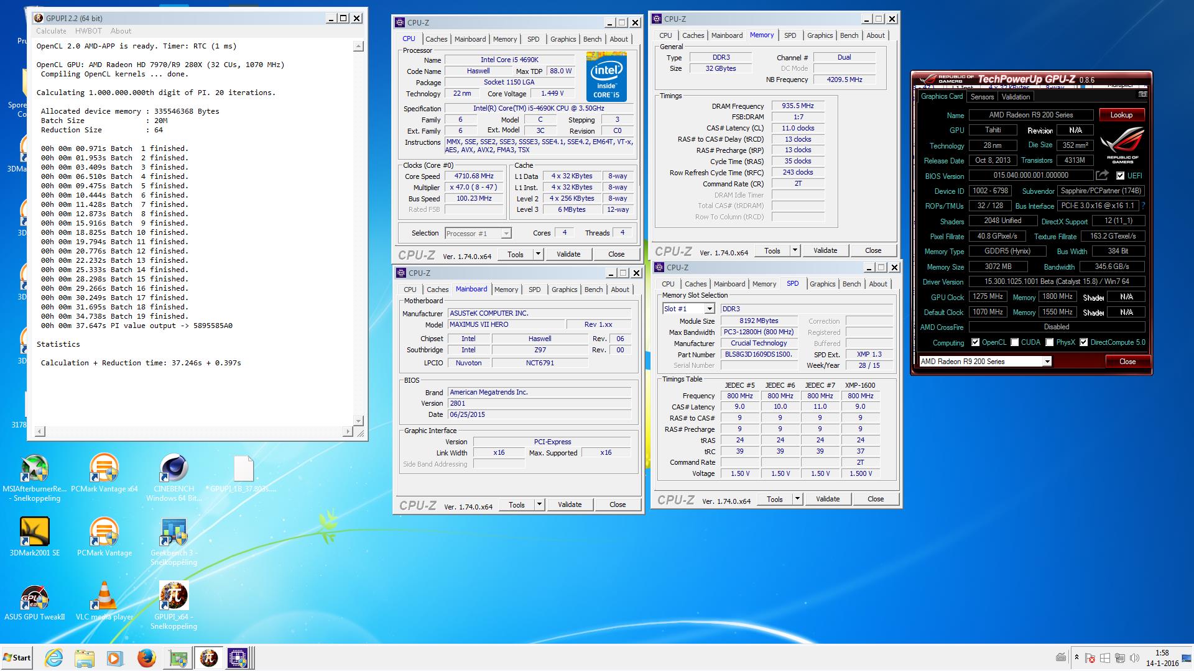Show hidden tray icons arrow
Viewport: 1194px width, 671px height.
[x=1076, y=658]
